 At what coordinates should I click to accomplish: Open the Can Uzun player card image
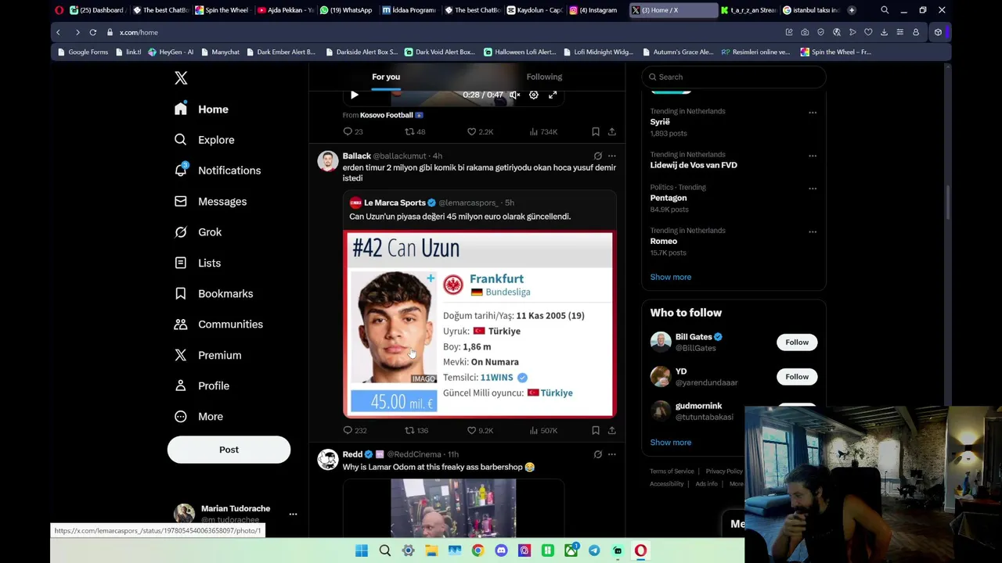tap(480, 324)
